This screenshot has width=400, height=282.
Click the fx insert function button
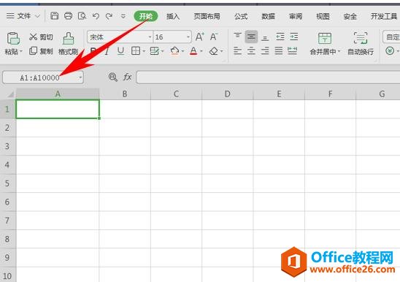pos(127,77)
